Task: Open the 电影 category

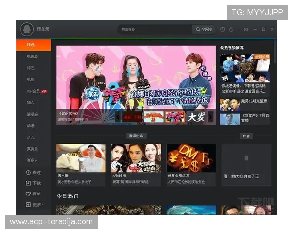Action: click(31, 79)
